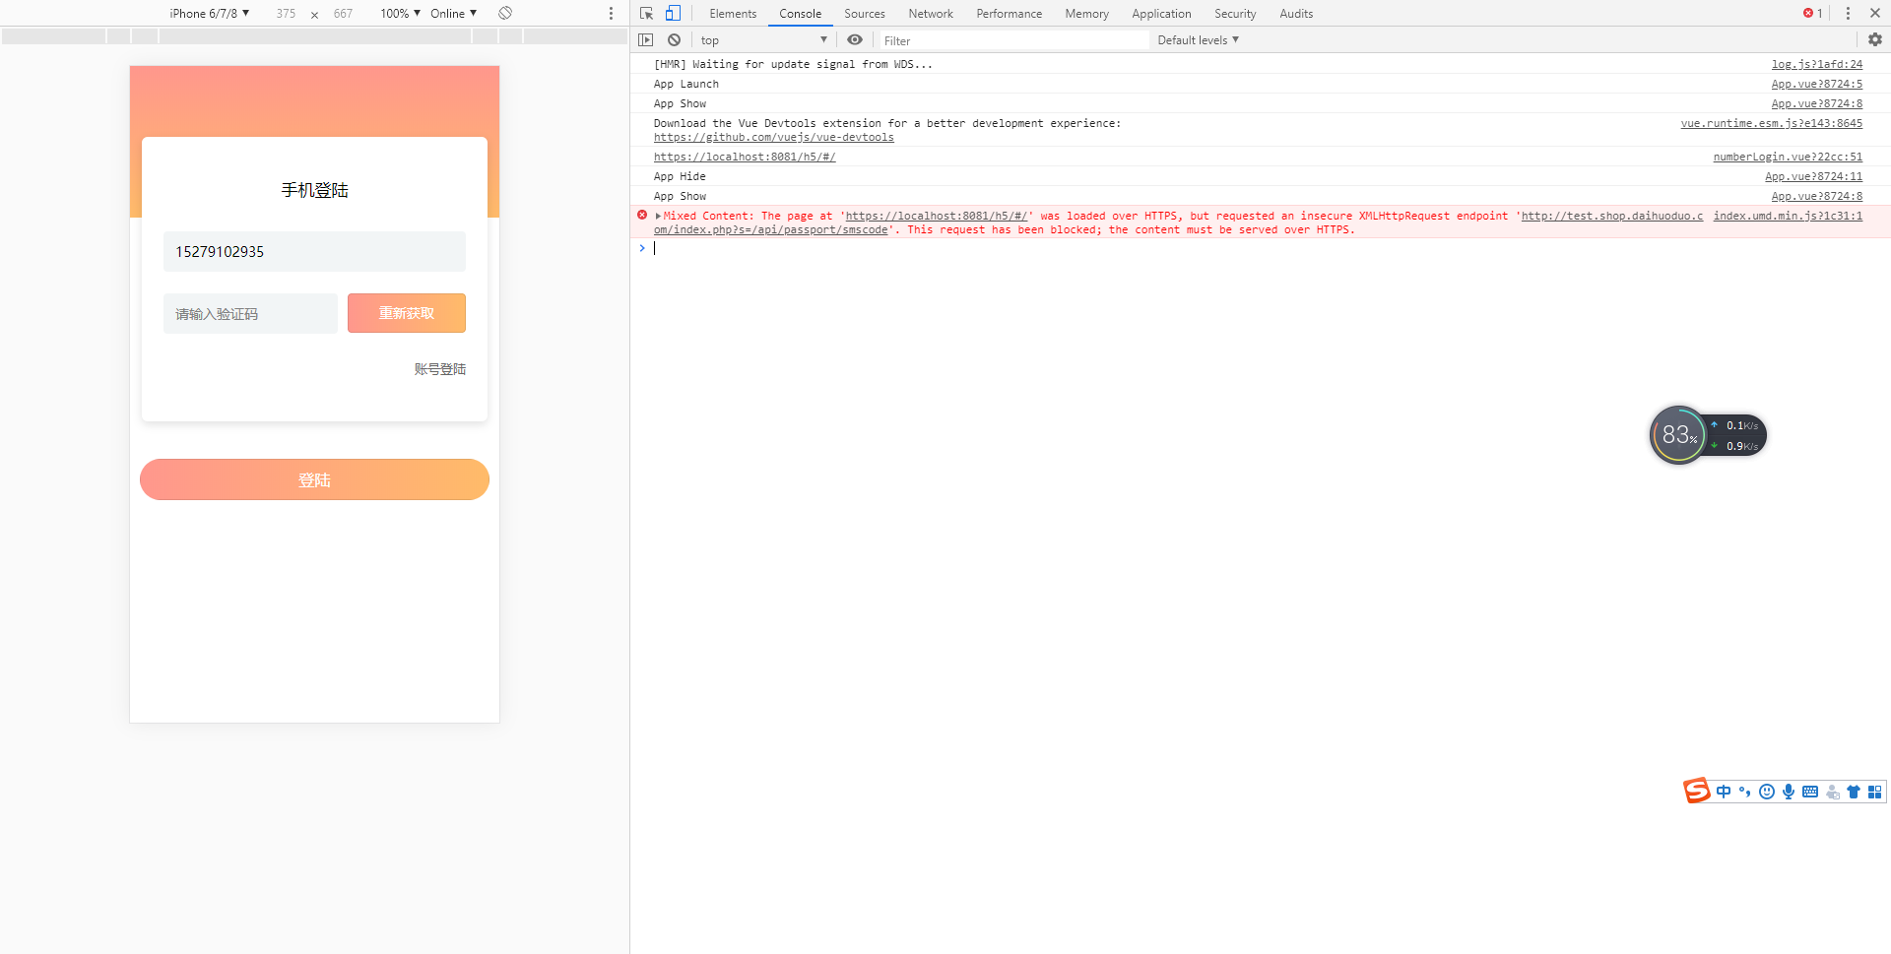Click the DevTools settings gear icon
Image resolution: width=1891 pixels, height=954 pixels.
click(1875, 39)
